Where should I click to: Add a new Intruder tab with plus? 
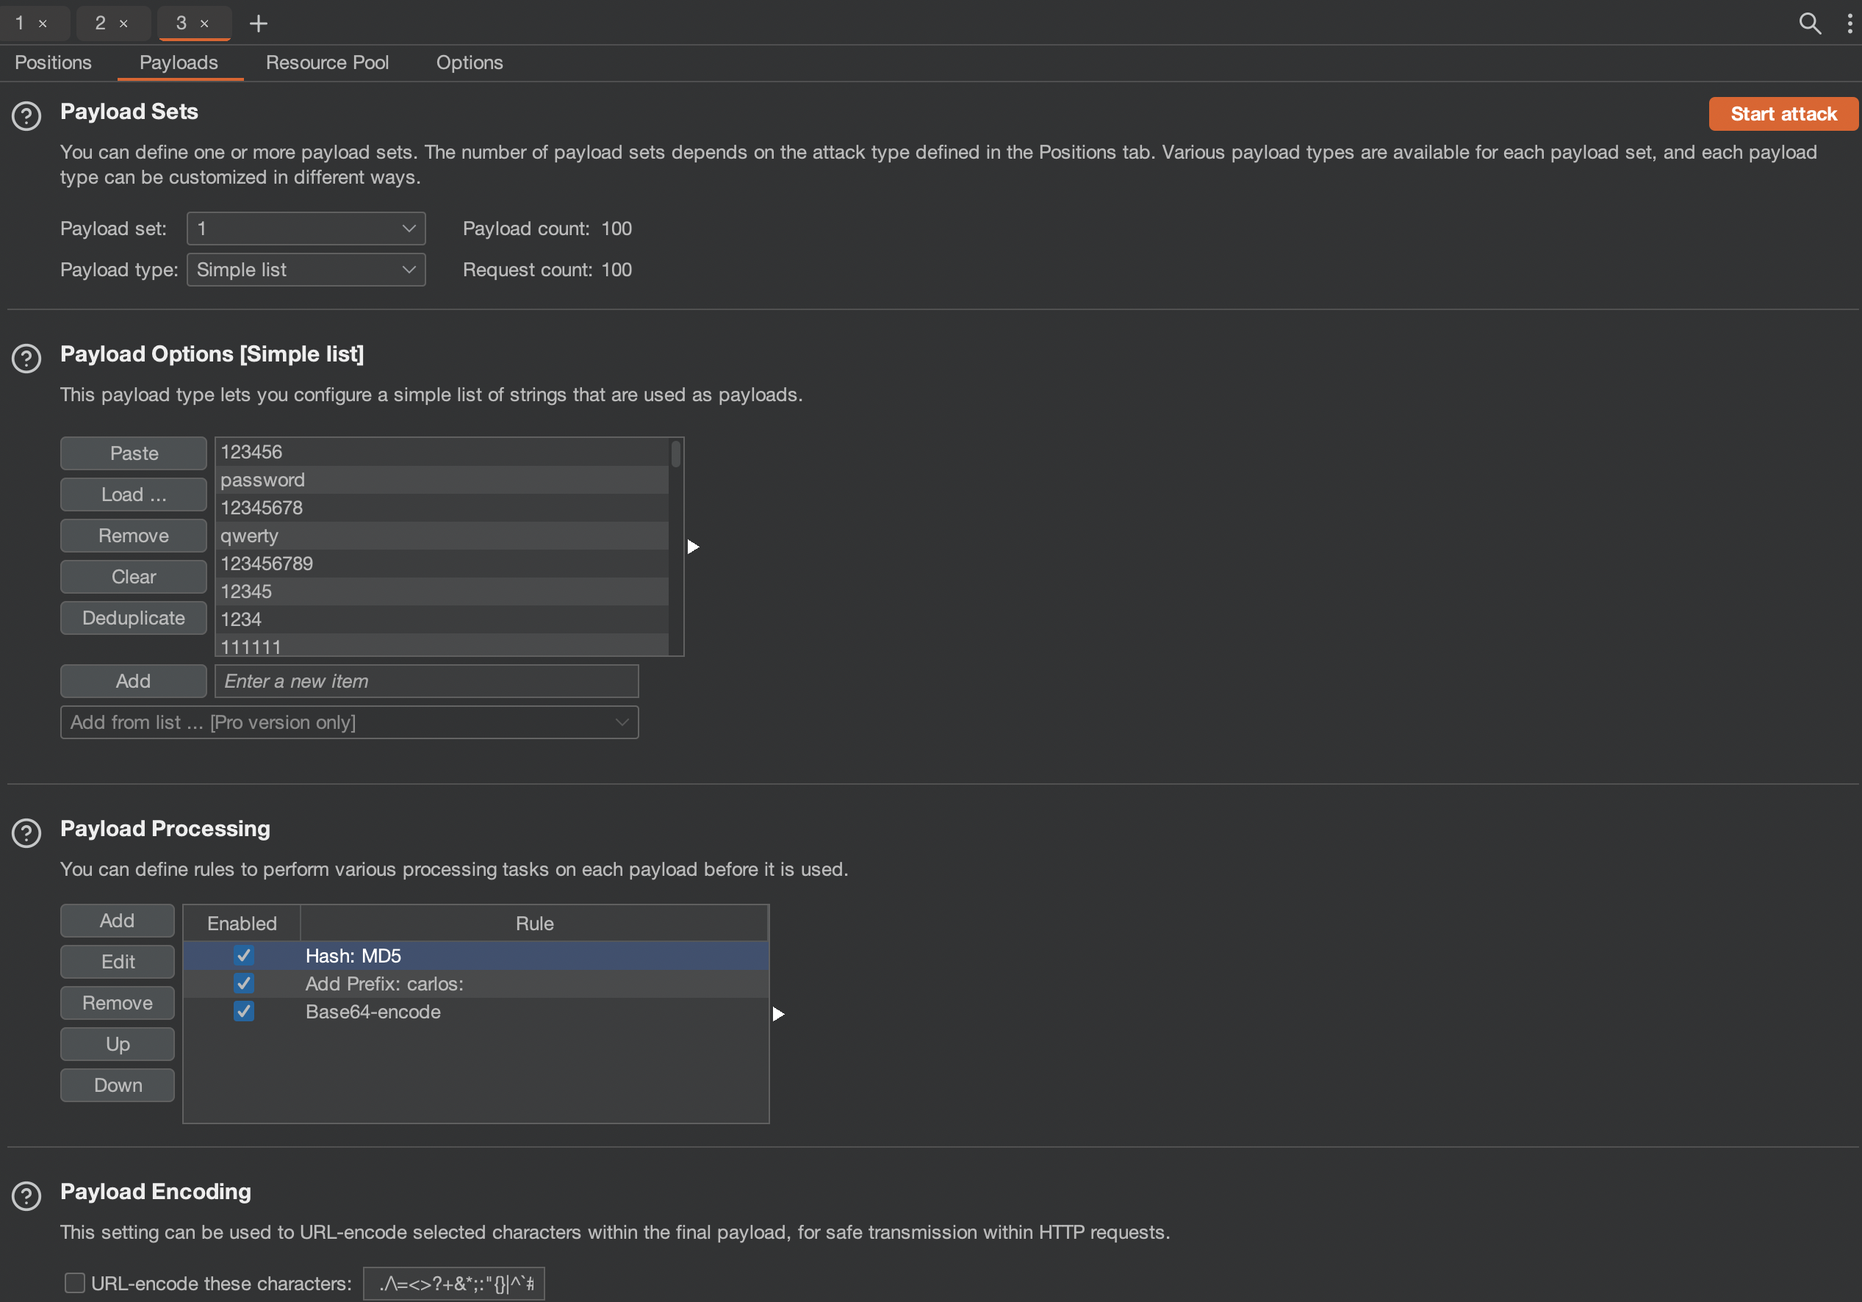click(x=258, y=24)
